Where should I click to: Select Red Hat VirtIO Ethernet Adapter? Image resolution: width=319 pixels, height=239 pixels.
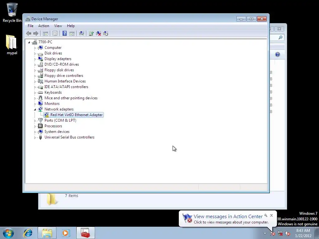[x=76, y=115]
